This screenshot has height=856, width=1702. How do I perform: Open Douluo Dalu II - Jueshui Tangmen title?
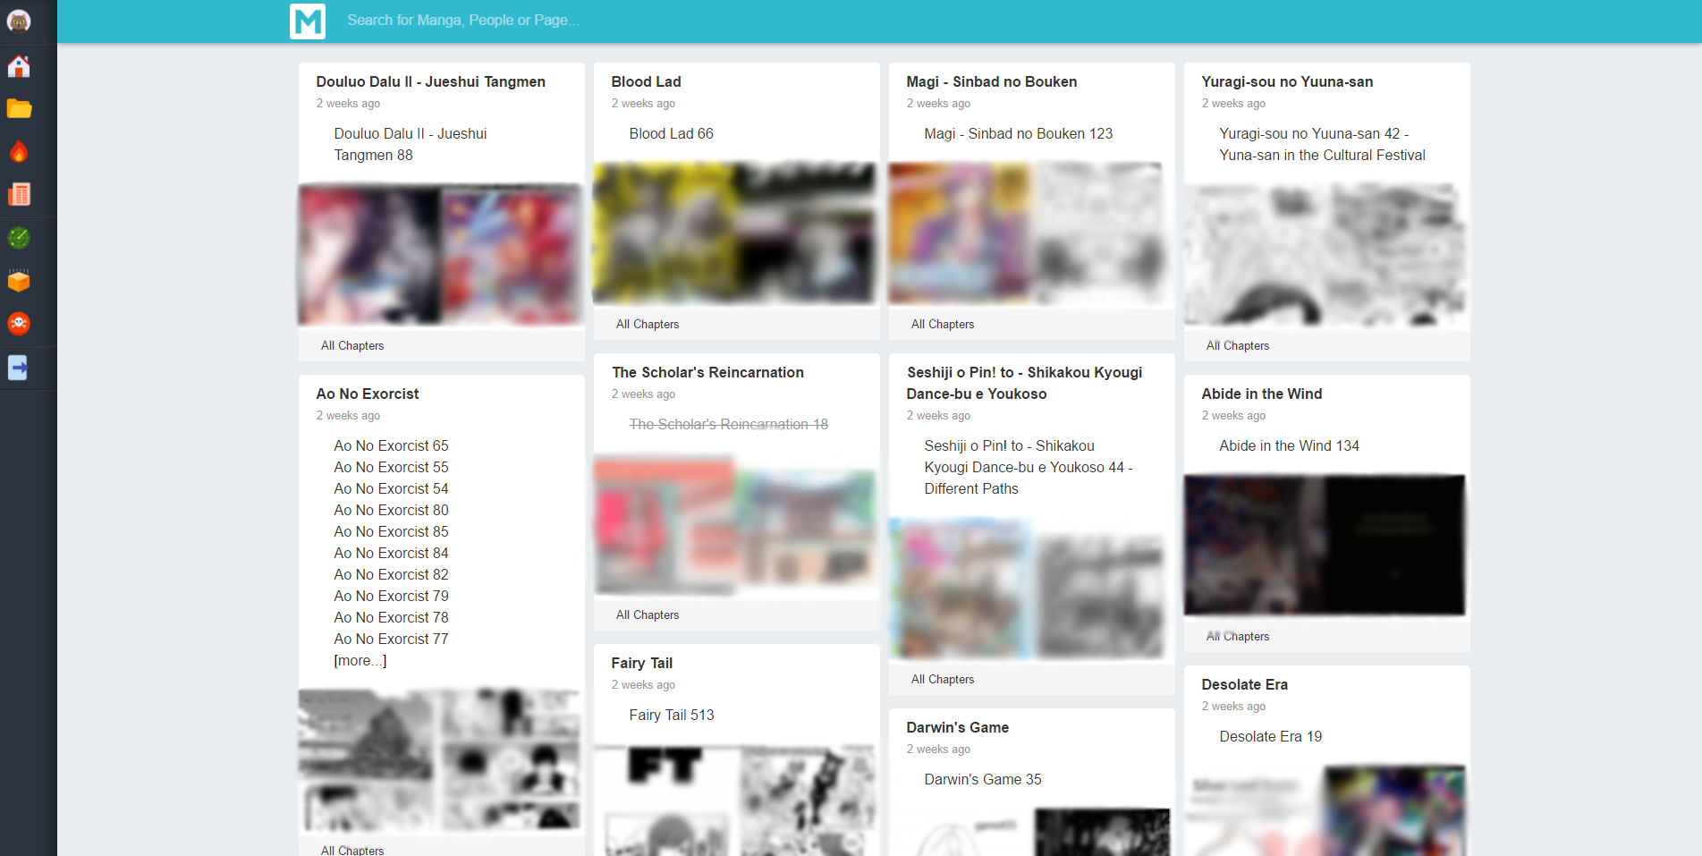[x=430, y=81]
